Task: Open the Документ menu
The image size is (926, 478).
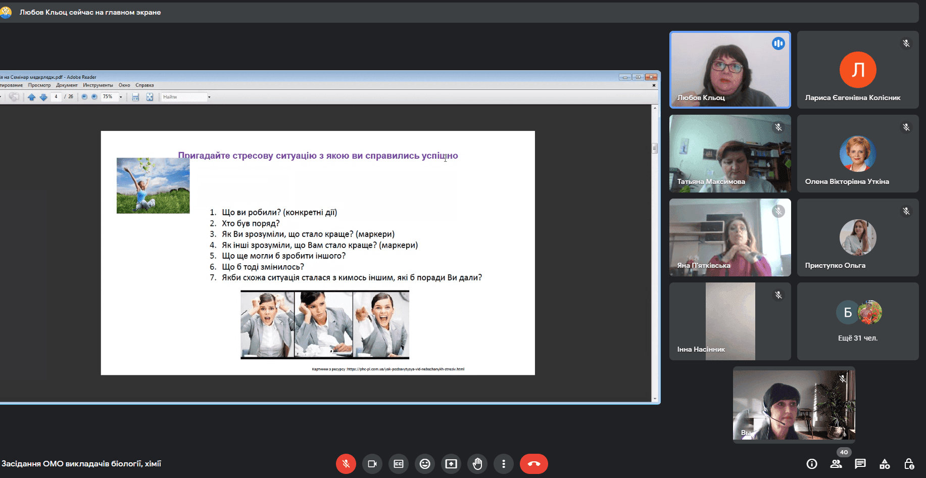Action: tap(67, 85)
